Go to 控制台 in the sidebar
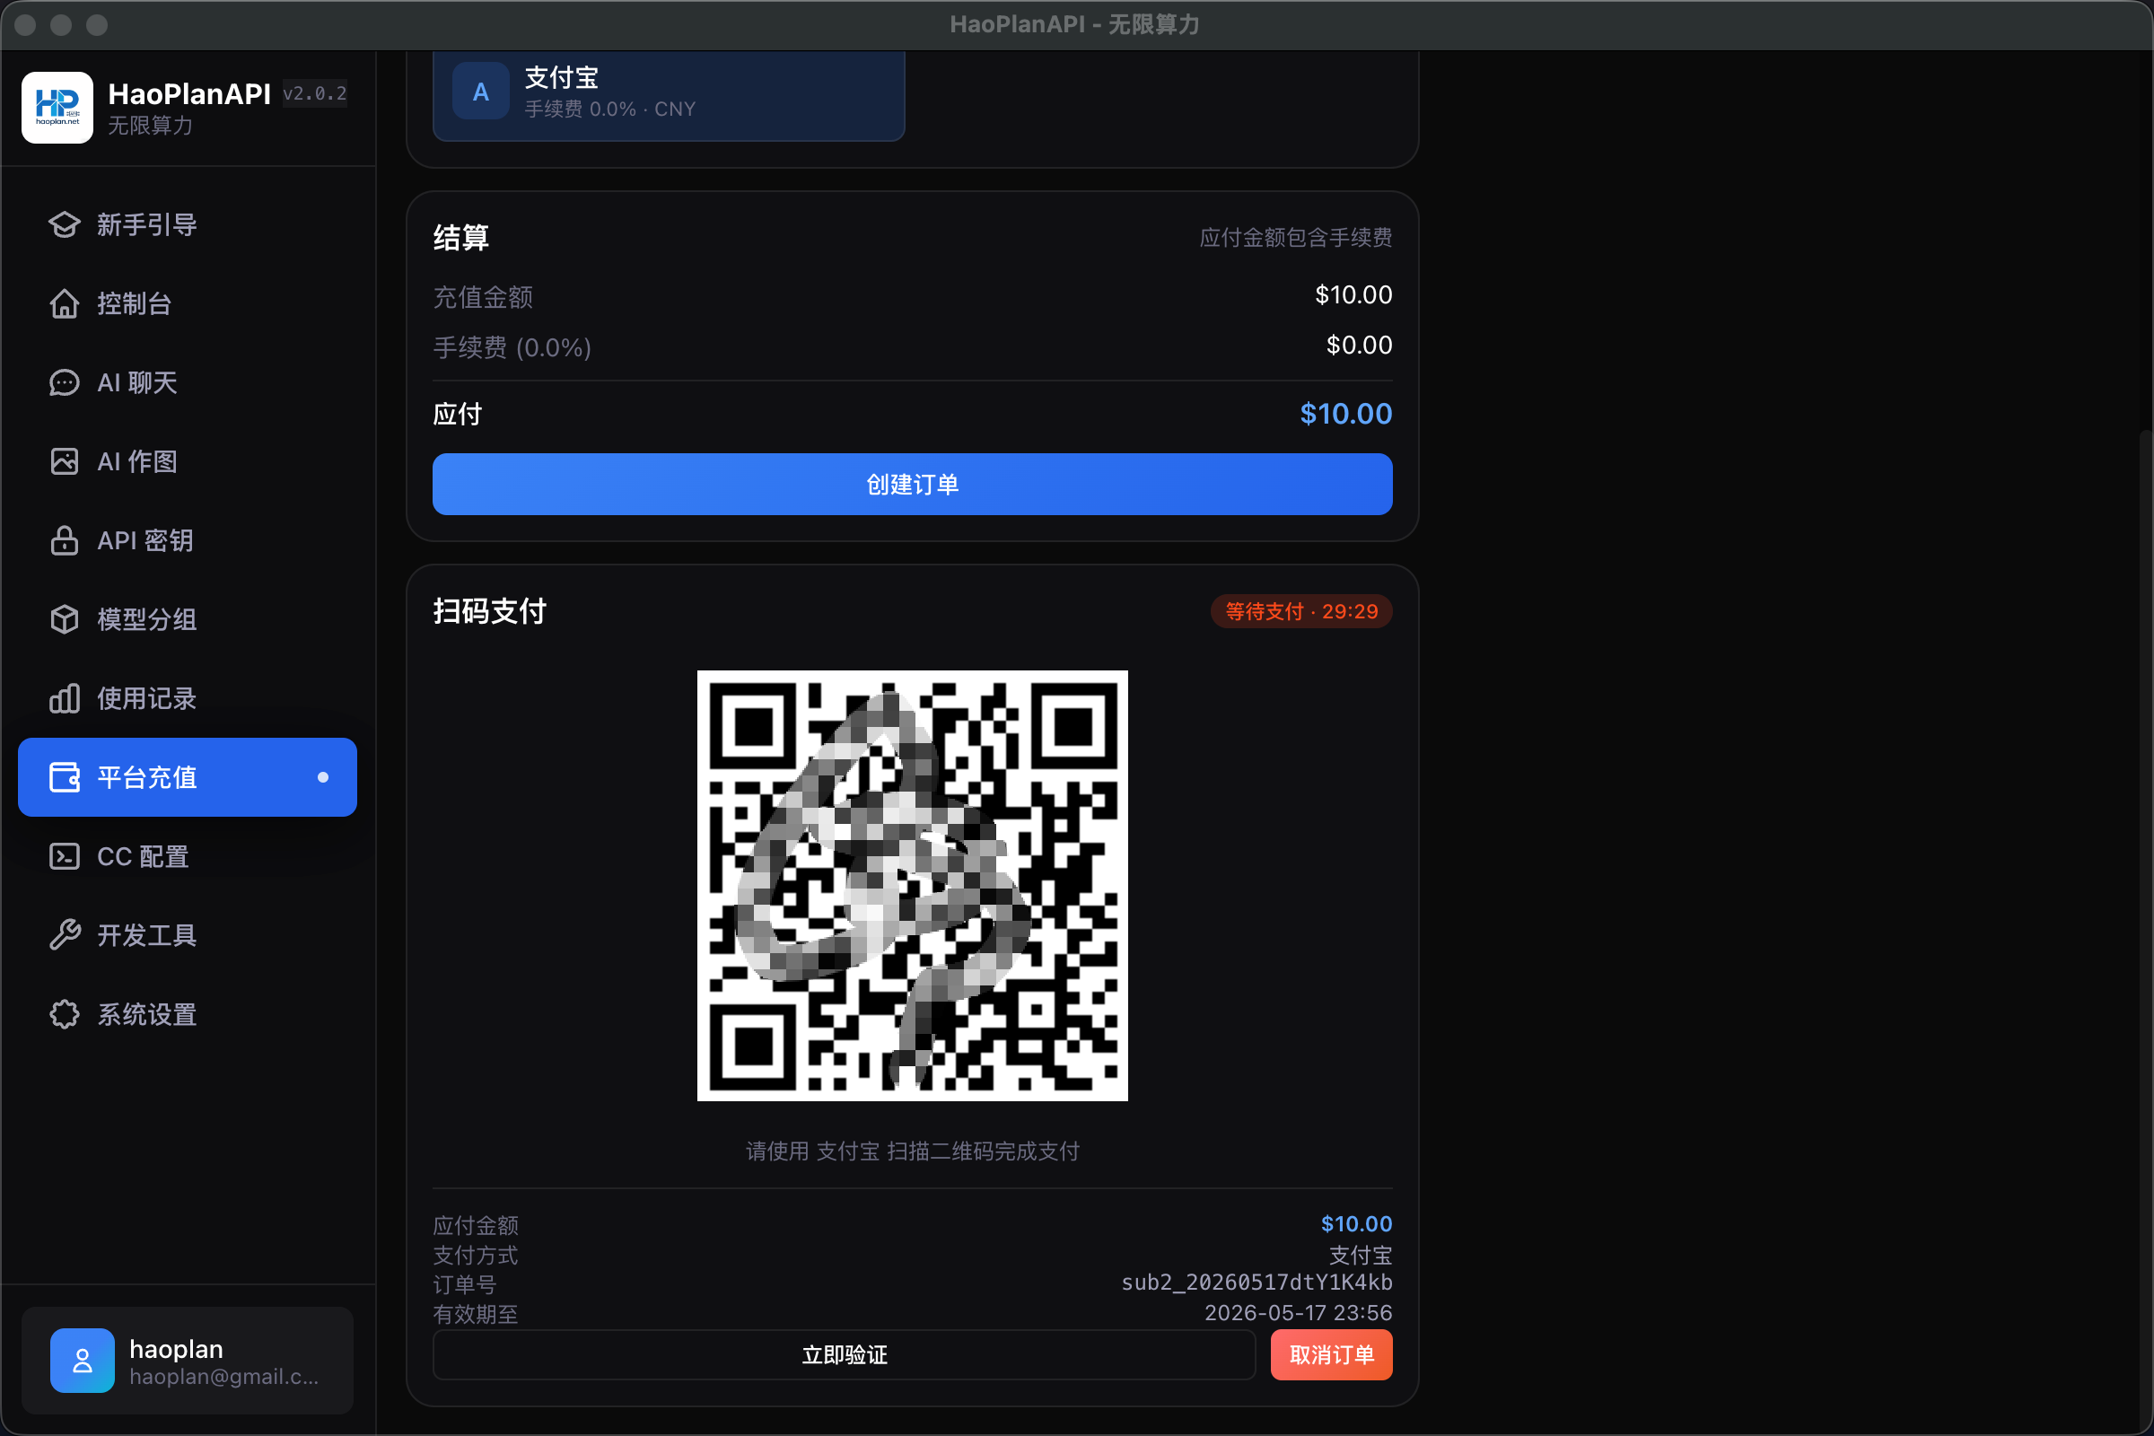This screenshot has height=1436, width=2154. pos(188,303)
